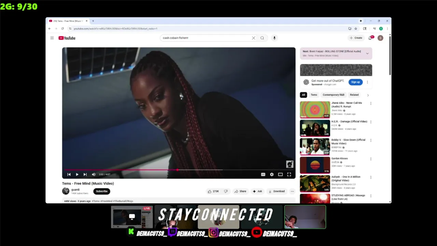Toggle closed captions
The image size is (437, 246).
click(x=263, y=174)
